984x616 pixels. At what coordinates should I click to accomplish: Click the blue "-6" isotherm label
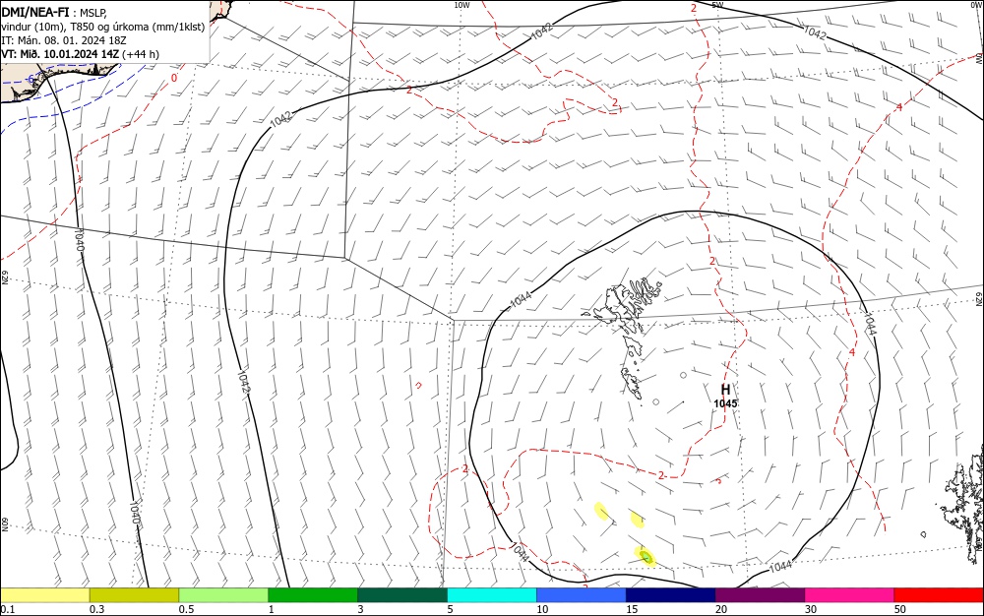pyautogui.click(x=32, y=79)
